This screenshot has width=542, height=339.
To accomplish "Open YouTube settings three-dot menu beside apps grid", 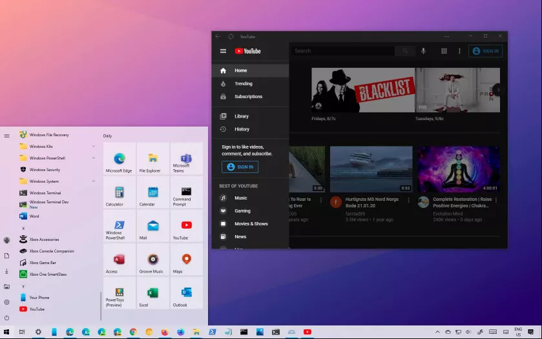I will click(459, 51).
